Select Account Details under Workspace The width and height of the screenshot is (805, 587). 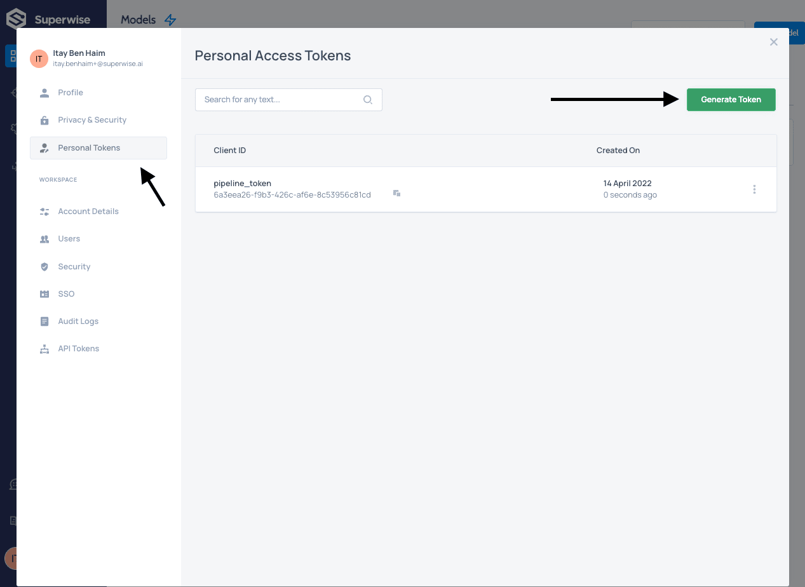(x=88, y=211)
